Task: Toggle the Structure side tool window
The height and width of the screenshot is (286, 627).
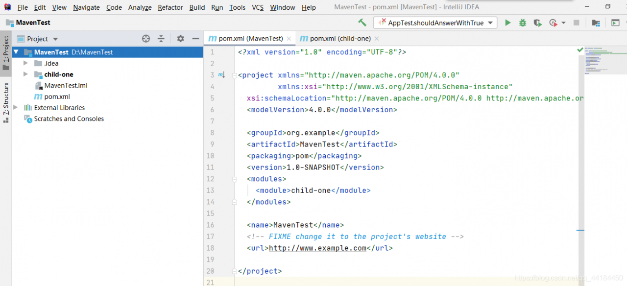Action: pos(6,102)
